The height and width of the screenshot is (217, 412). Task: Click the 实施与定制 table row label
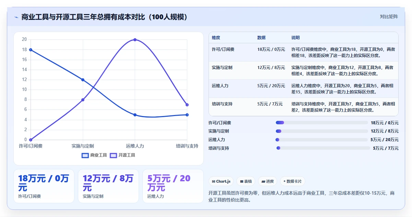pyautogui.click(x=222, y=68)
